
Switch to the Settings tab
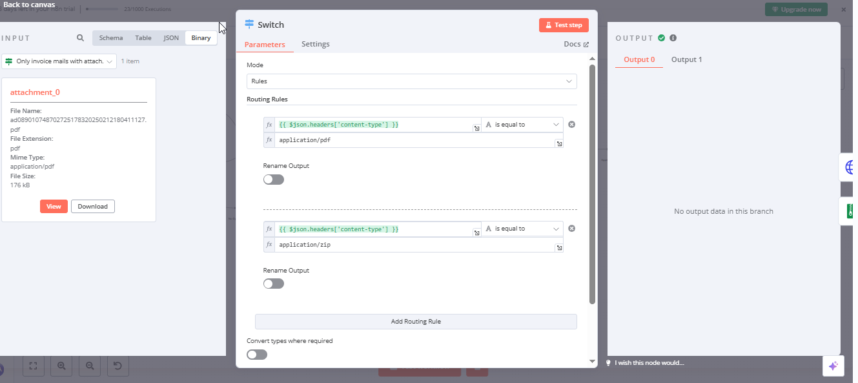click(315, 45)
